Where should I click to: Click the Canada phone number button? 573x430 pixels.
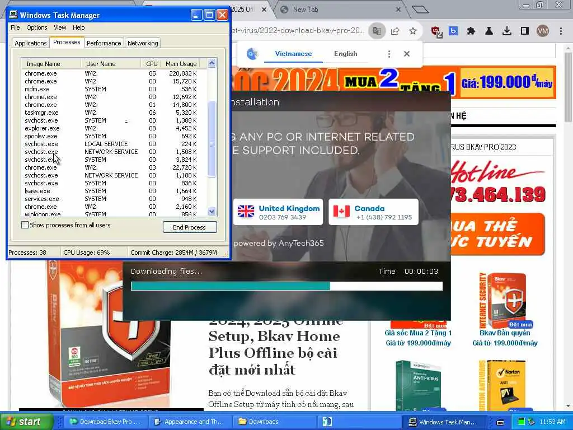click(x=373, y=212)
